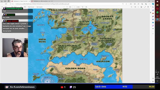Screen dimensions: 160x90
Task: Focus the address bar with PDF path
Action: click(x=65, y=4)
